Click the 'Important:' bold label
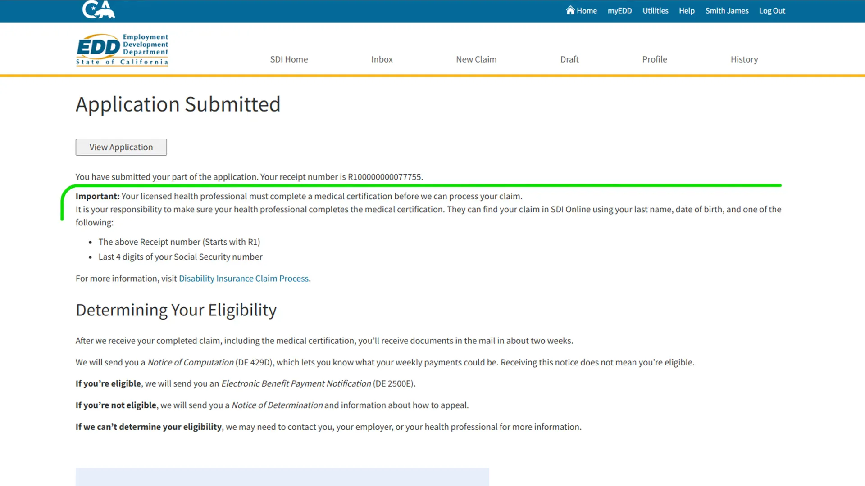This screenshot has width=865, height=486. (97, 196)
